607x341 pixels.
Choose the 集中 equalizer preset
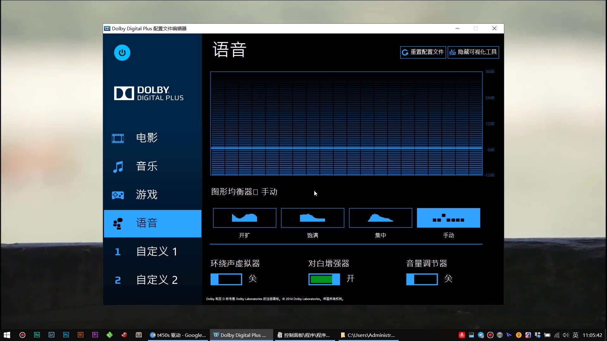pyautogui.click(x=380, y=218)
